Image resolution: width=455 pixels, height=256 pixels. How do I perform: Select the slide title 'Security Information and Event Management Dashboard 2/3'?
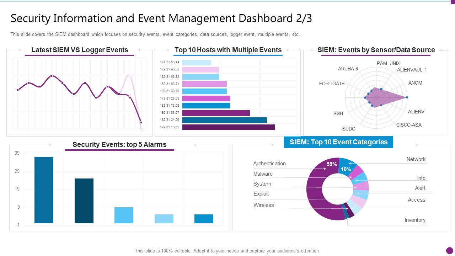161,18
